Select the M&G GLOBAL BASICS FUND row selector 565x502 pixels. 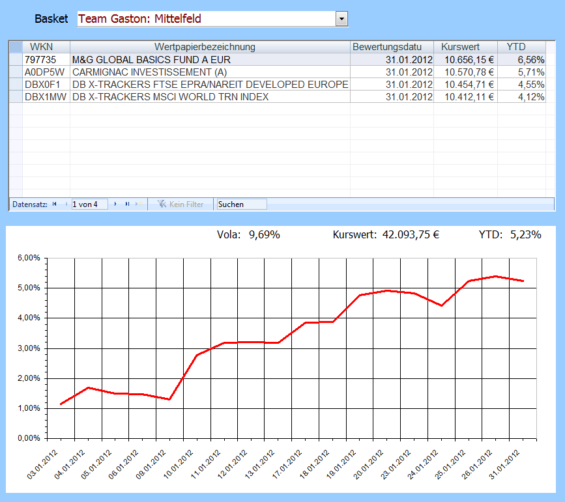coord(16,59)
